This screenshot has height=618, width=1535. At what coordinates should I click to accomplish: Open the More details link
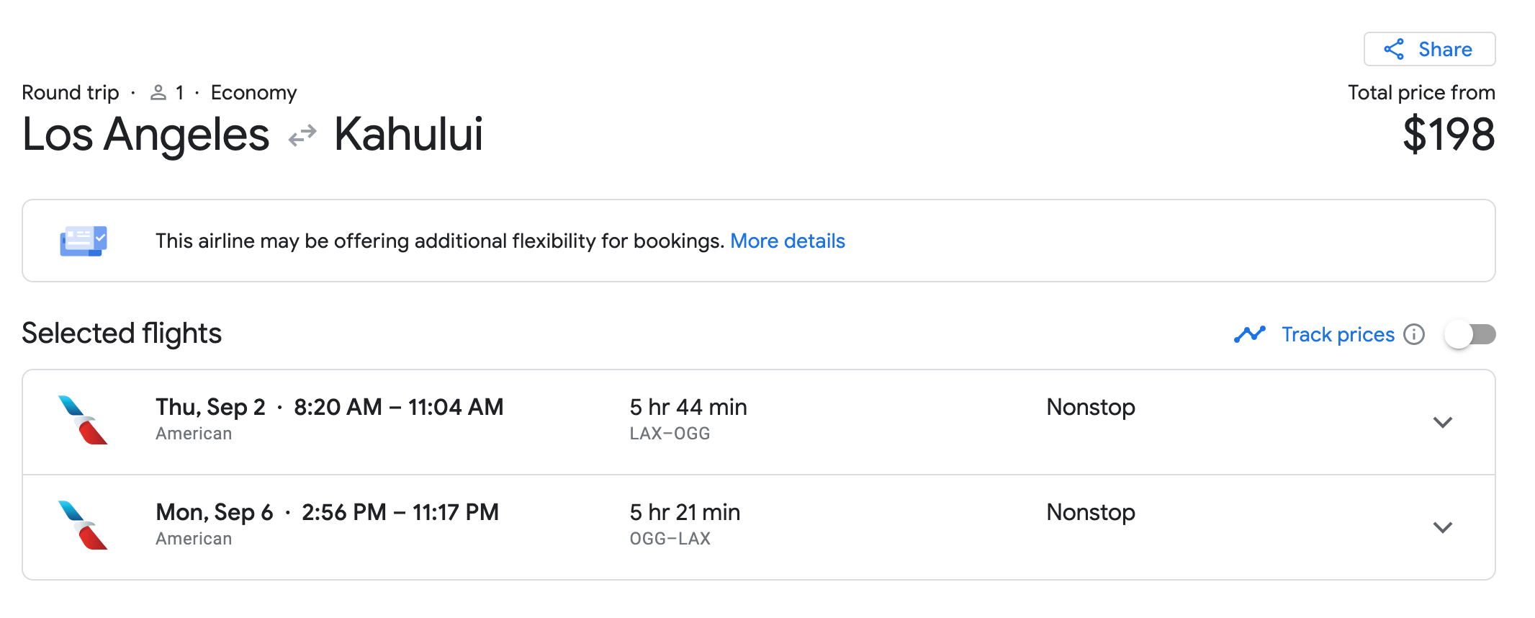tap(788, 241)
